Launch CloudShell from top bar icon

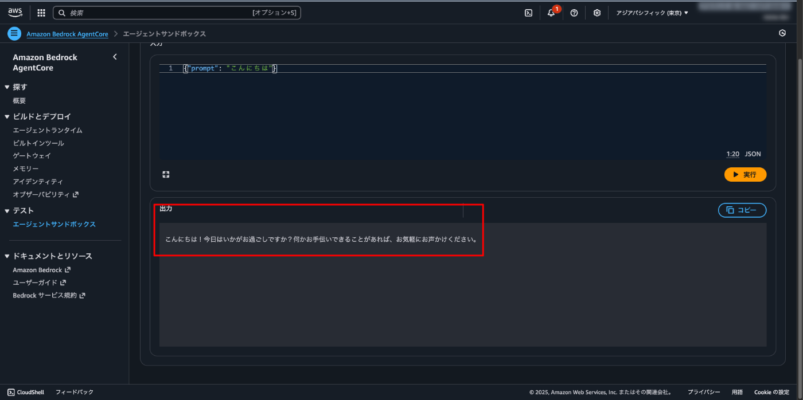tap(528, 13)
